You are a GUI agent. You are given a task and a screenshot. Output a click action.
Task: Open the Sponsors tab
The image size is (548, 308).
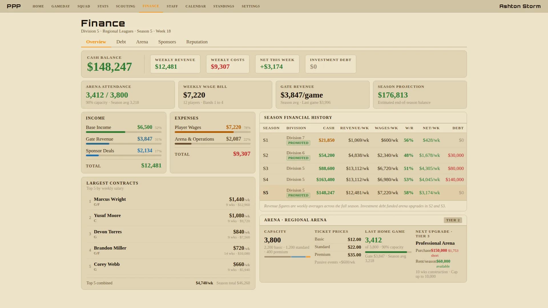(167, 42)
